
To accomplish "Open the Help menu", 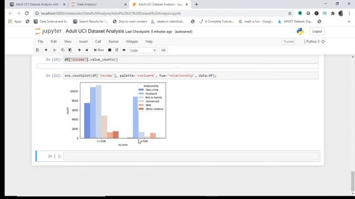I will (x=149, y=41).
